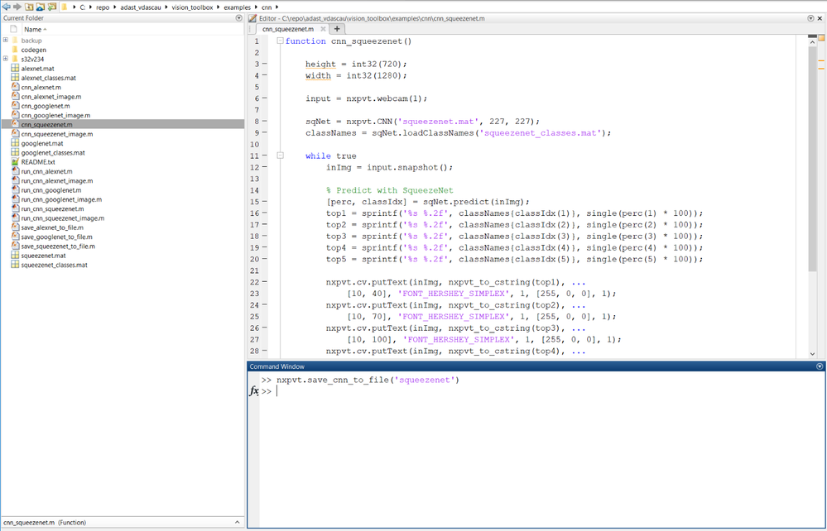The image size is (827, 531).
Task: Select the cnn_squeezenet.m editor tab
Action: pyautogui.click(x=288, y=29)
